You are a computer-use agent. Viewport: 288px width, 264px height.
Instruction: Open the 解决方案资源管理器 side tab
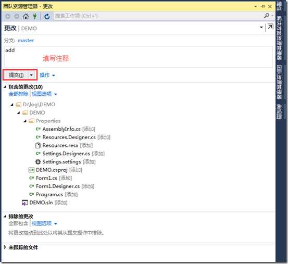279,38
